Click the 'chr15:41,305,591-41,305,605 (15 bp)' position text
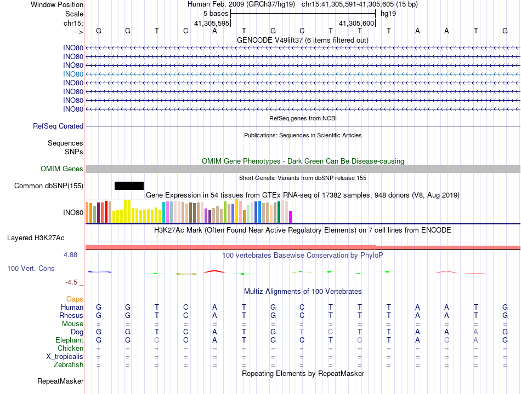The height and width of the screenshot is (394, 521). pyautogui.click(x=360, y=4)
